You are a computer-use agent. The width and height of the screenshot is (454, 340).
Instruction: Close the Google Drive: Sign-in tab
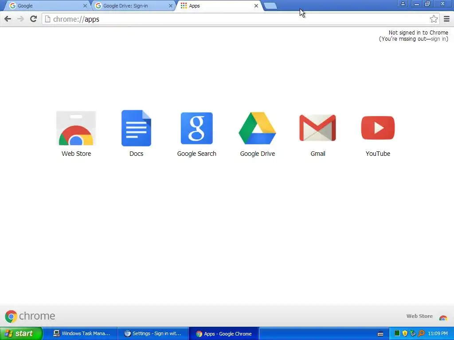171,6
